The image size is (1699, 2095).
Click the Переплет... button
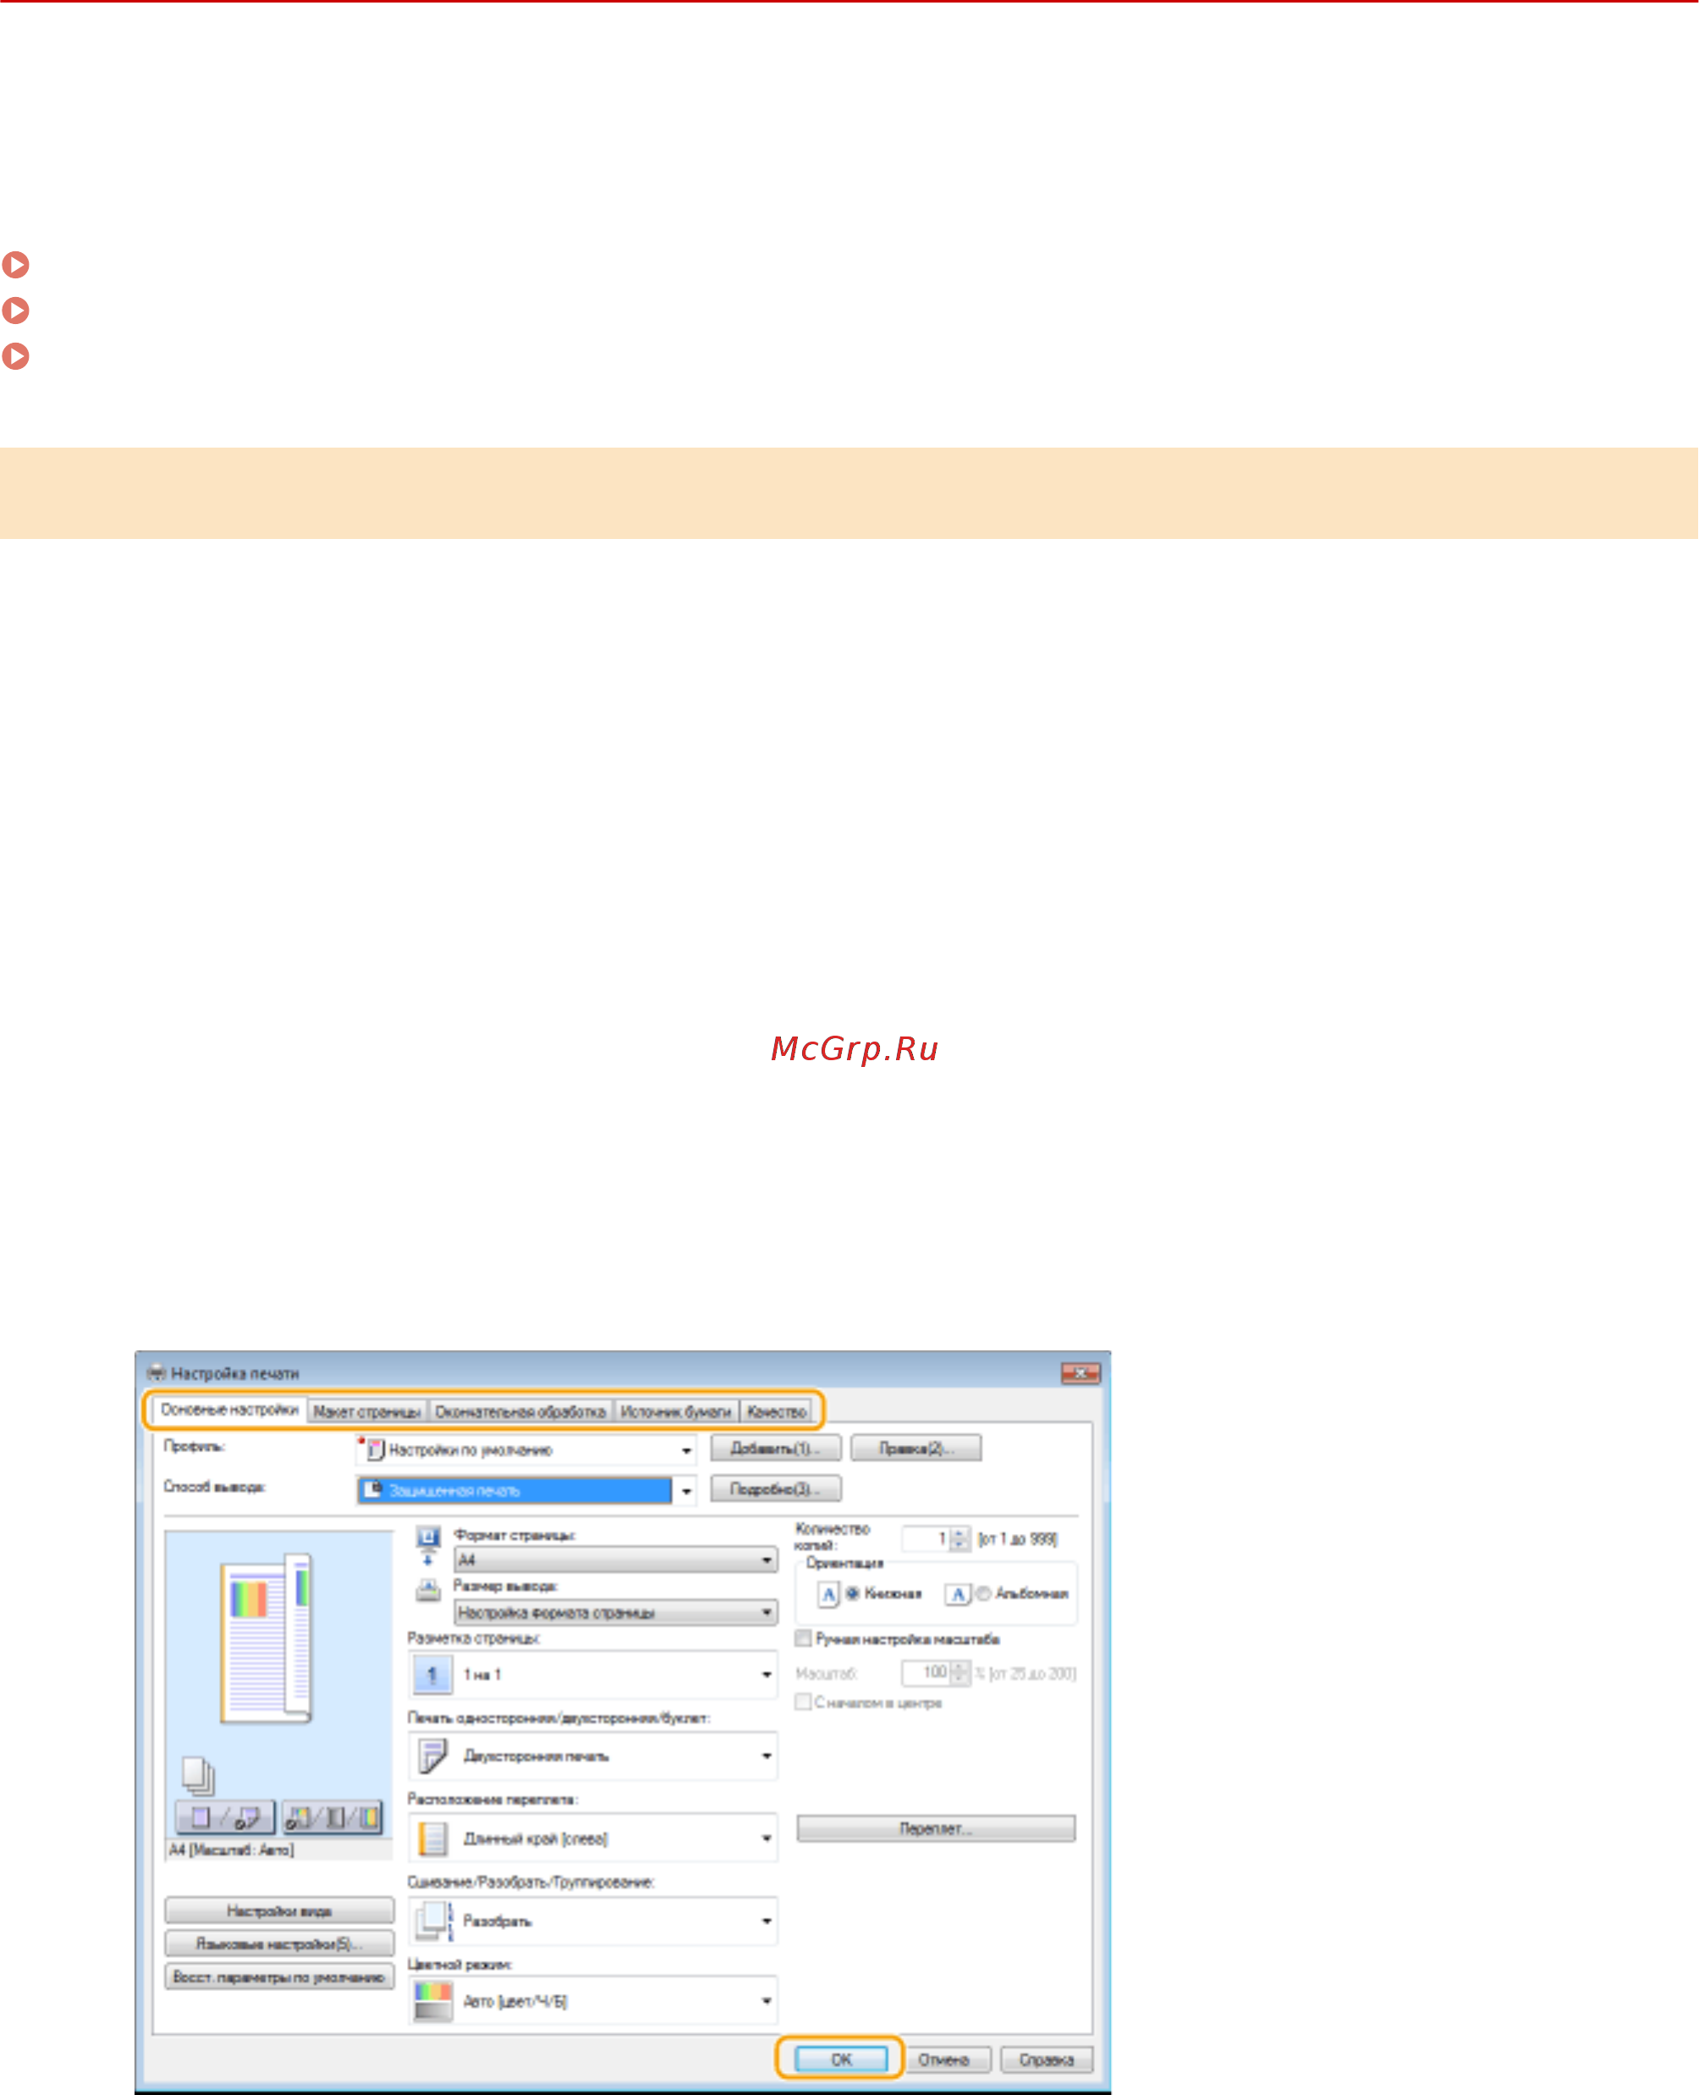pos(935,1828)
